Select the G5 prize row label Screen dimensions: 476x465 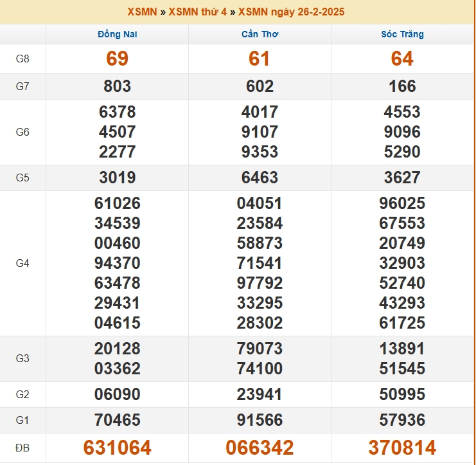22,178
